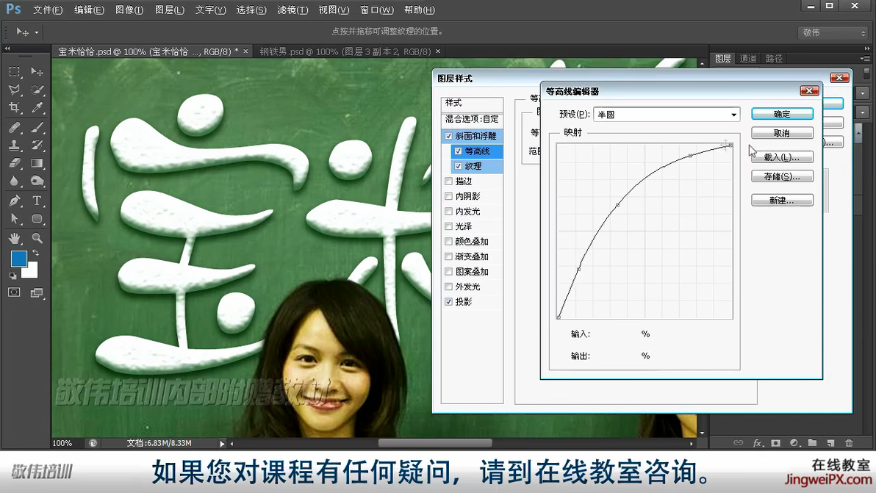Select the Brush tool
The height and width of the screenshot is (493, 876).
37,127
